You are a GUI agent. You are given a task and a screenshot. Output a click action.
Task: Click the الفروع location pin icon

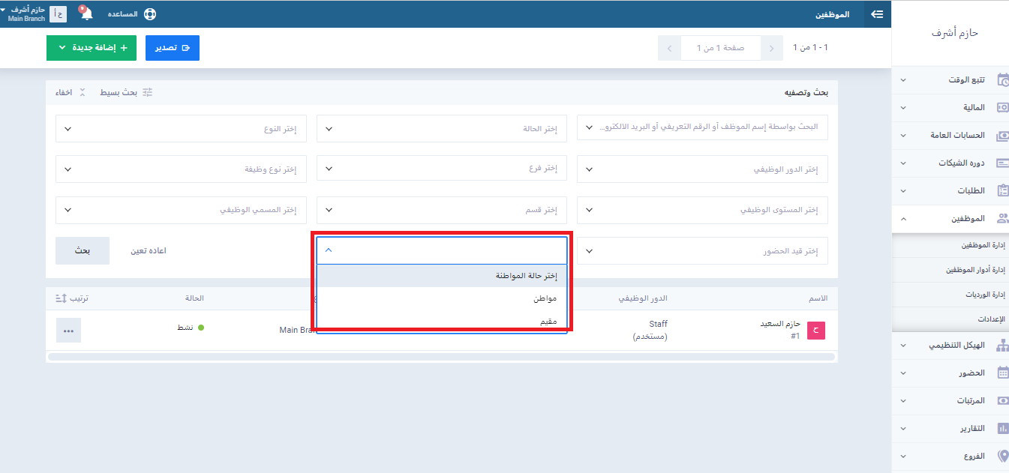pos(1002,456)
